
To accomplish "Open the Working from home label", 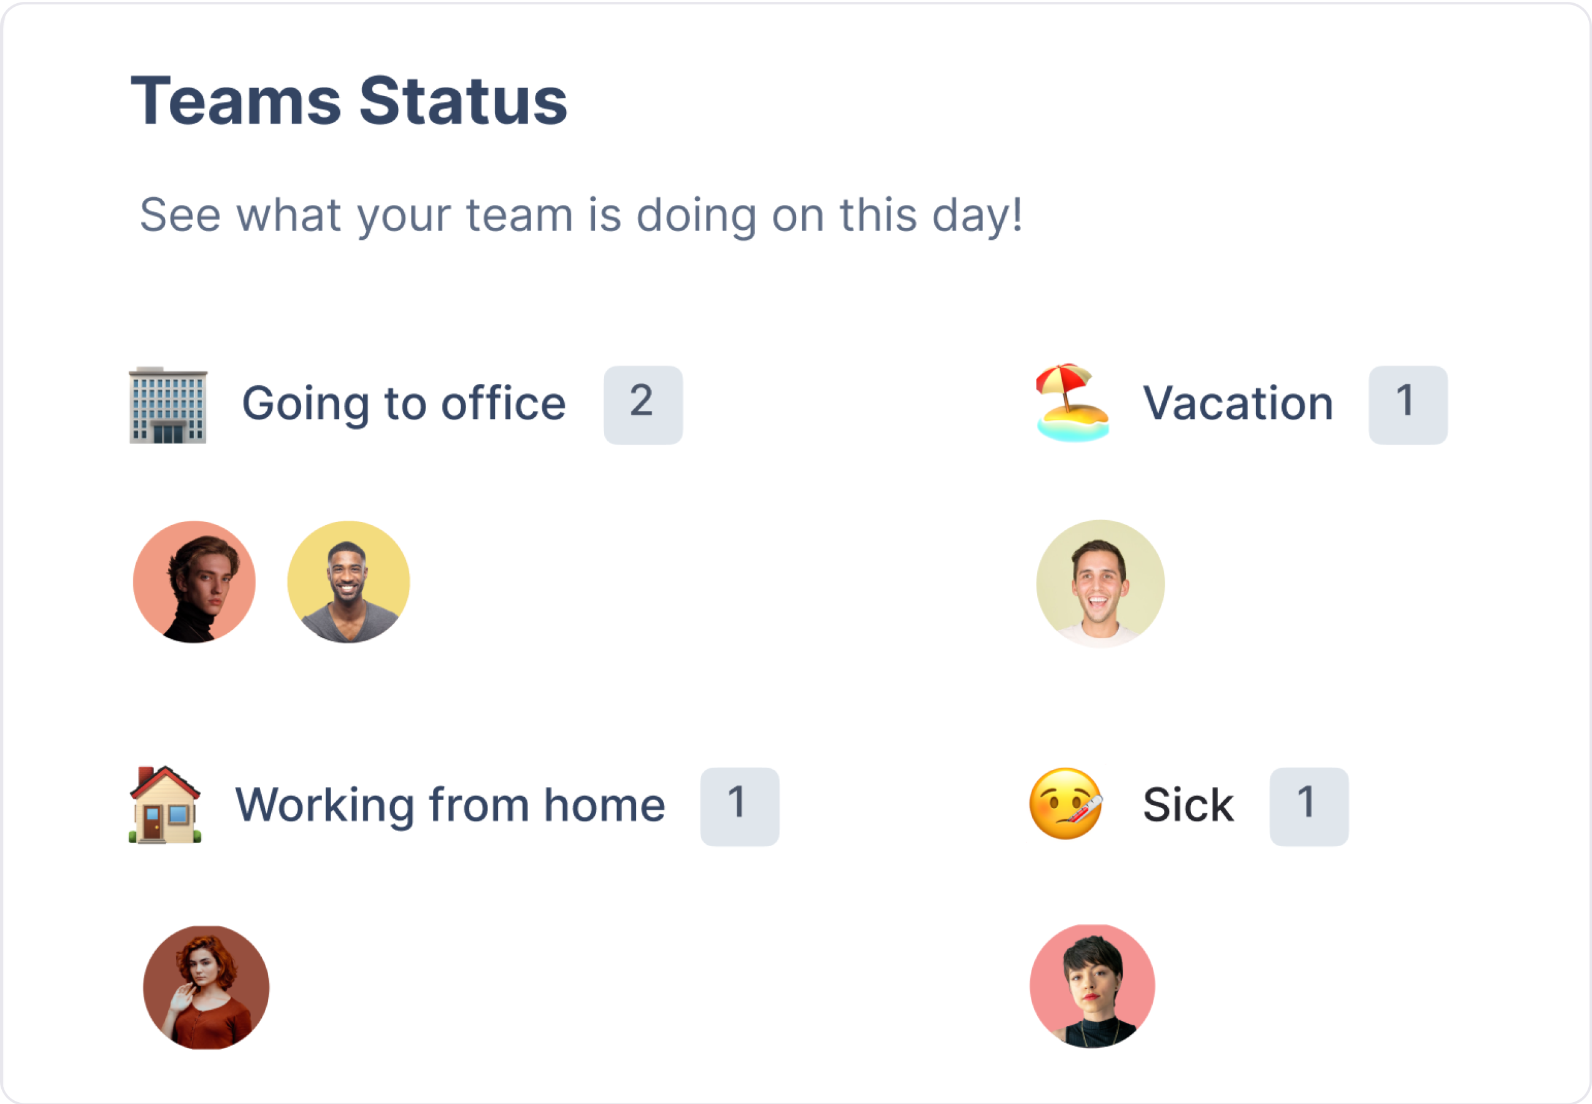I will coord(450,805).
